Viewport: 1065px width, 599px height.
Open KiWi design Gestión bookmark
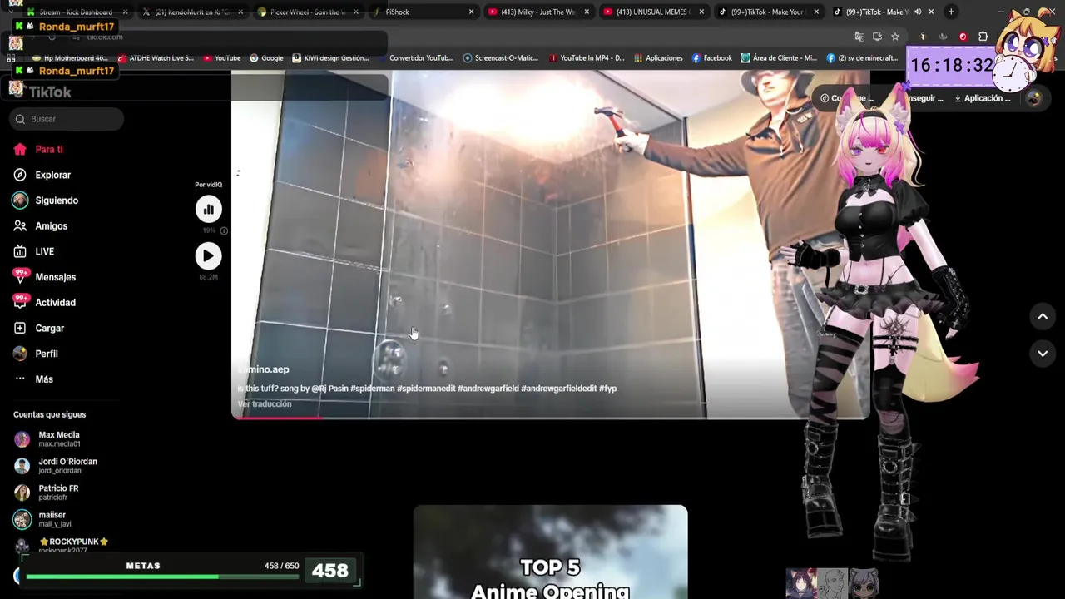[330, 58]
